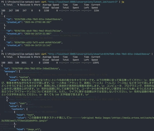Click the "user" kind value
This screenshot has width=154, height=131.
23,103
